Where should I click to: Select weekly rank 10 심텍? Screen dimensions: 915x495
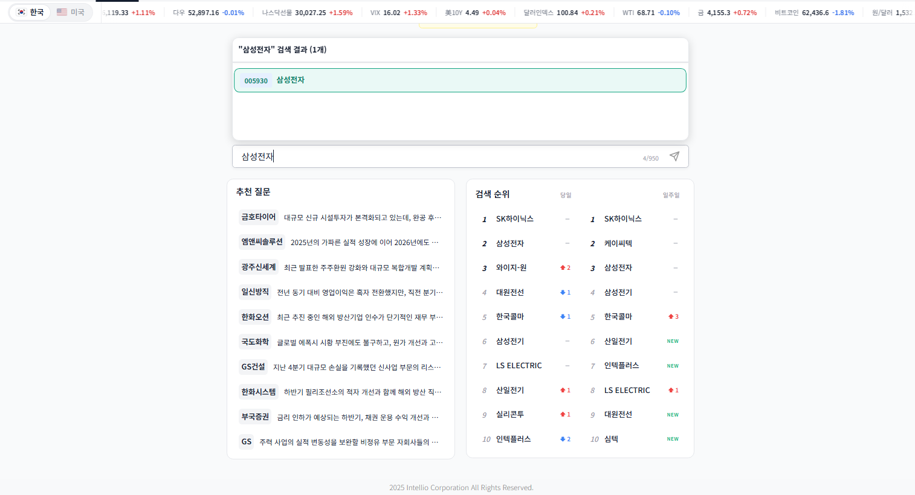[634, 439]
